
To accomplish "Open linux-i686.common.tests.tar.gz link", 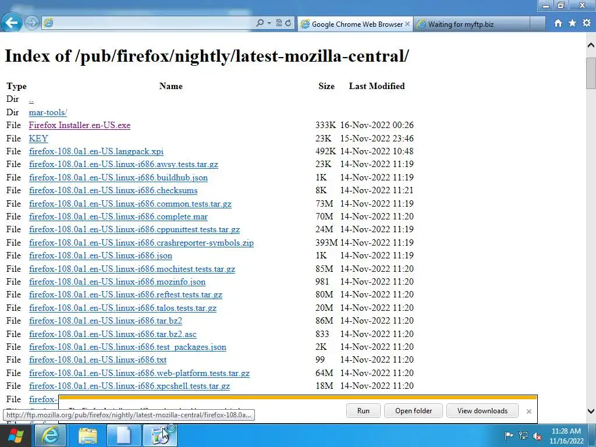I will point(130,204).
